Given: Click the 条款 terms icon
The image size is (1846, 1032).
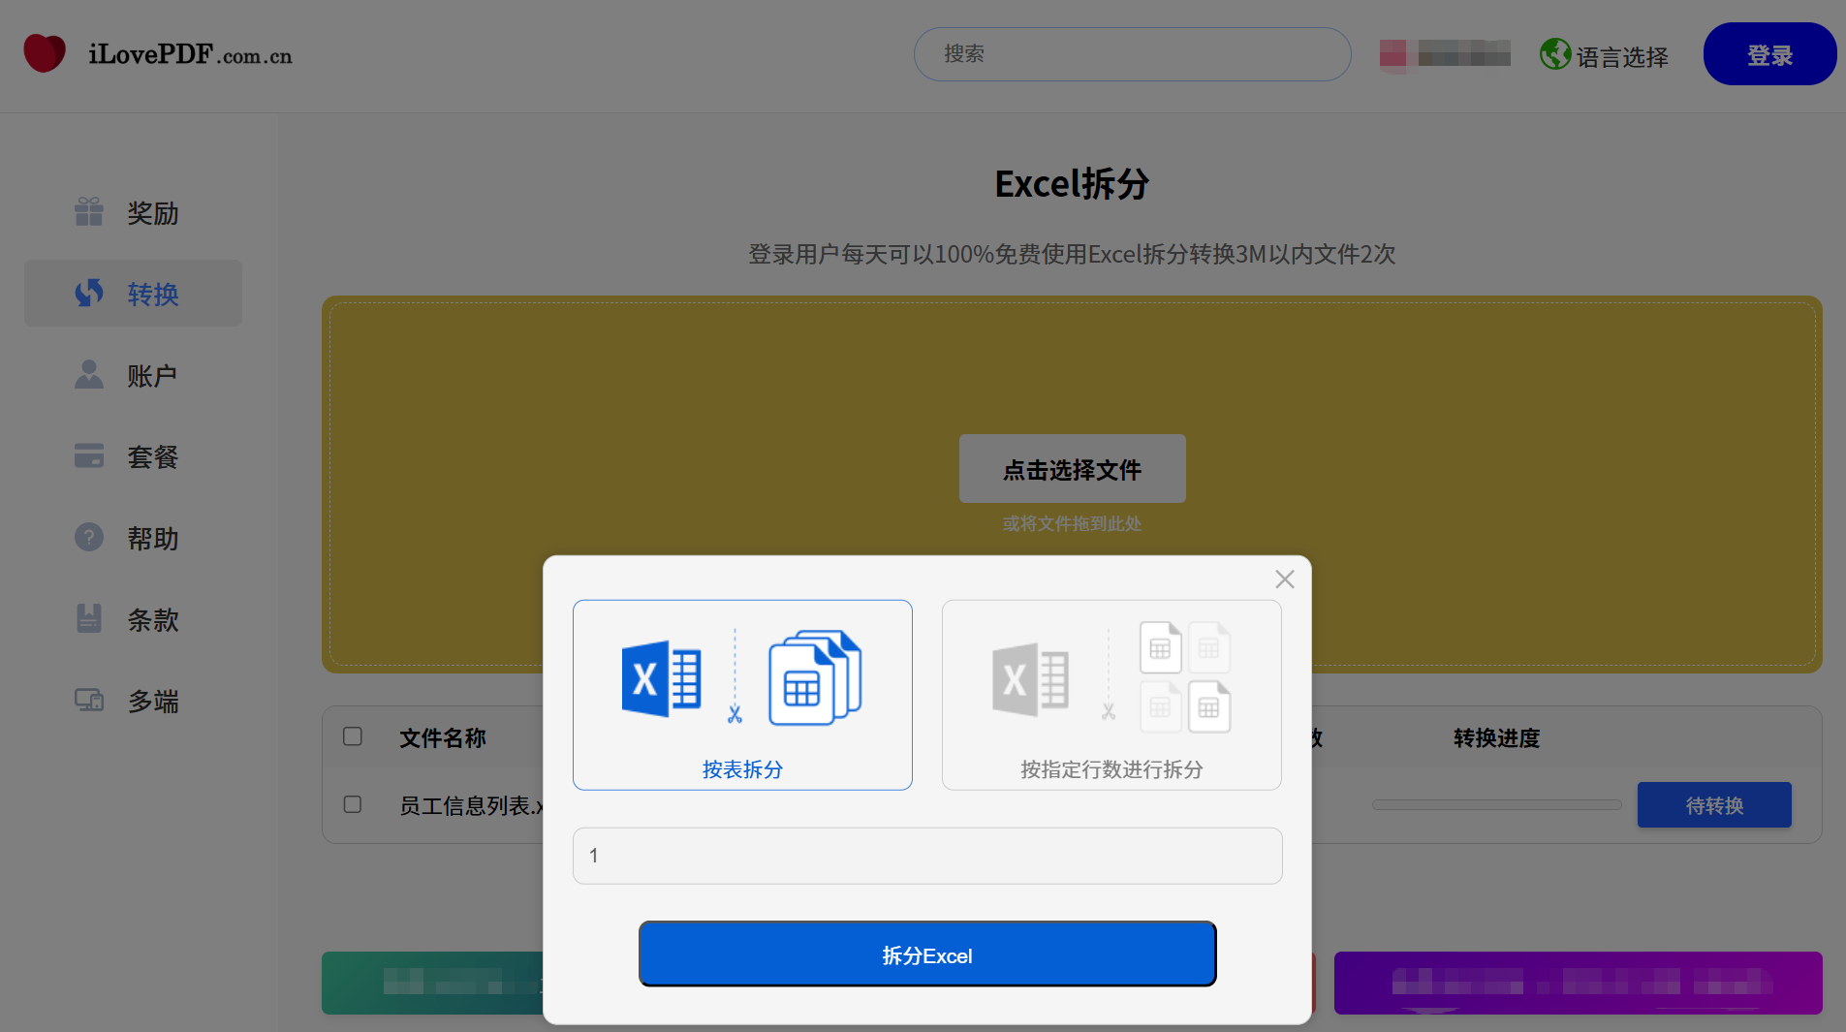Looking at the screenshot, I should tap(88, 618).
